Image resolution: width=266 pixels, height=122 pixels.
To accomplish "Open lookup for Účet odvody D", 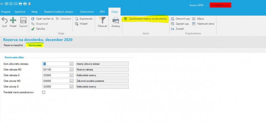I will [x=71, y=86].
